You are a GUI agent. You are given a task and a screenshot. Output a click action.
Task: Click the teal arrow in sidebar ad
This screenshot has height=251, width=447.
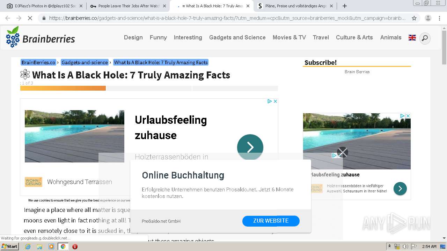coord(400,189)
